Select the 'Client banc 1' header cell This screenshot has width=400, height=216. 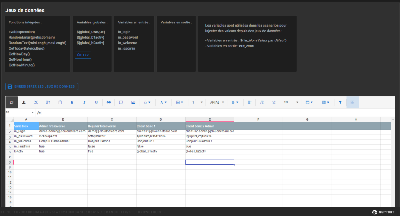point(161,126)
